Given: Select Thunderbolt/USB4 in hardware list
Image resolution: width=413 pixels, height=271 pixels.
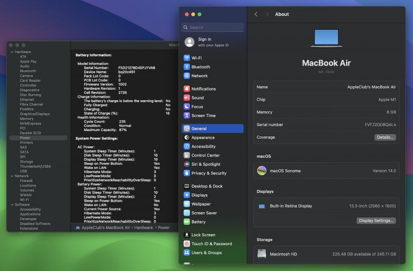Looking at the screenshot, I should pyautogui.click(x=35, y=166).
